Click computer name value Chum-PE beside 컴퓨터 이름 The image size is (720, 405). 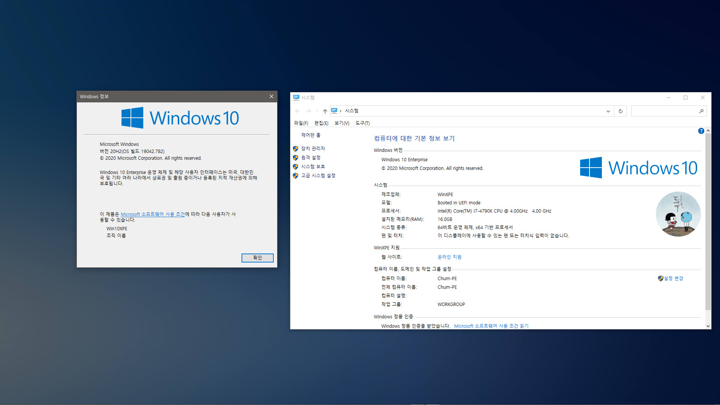click(447, 278)
